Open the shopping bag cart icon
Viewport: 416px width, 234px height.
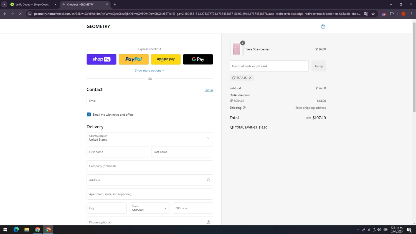[x=323, y=26]
